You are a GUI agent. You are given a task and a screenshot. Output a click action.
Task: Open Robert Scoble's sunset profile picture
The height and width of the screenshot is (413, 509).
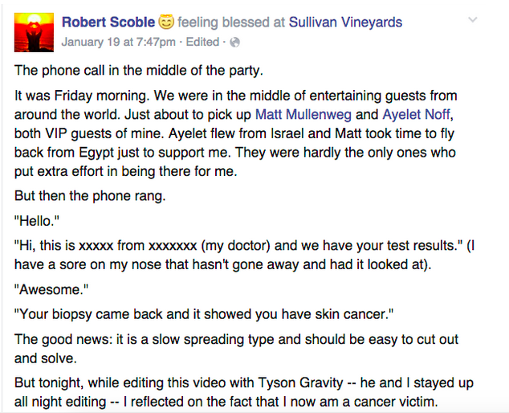tap(34, 32)
